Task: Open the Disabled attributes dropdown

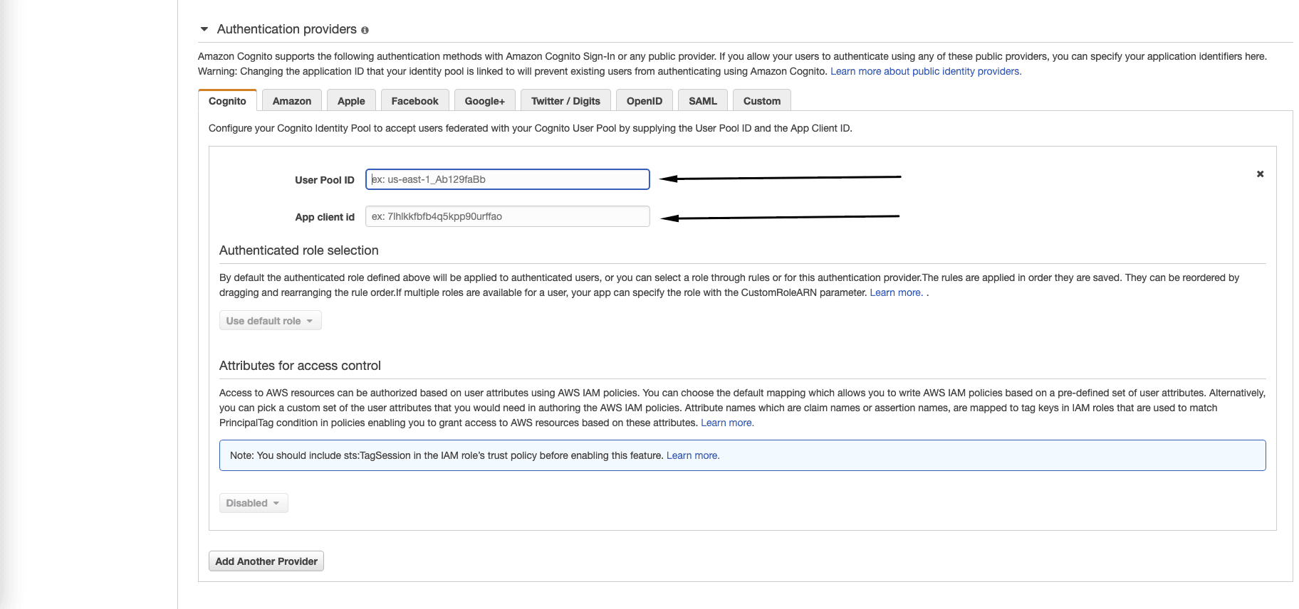Action: [254, 503]
